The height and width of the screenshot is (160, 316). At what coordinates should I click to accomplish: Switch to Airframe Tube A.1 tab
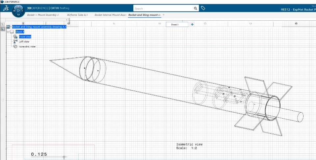pos(77,15)
